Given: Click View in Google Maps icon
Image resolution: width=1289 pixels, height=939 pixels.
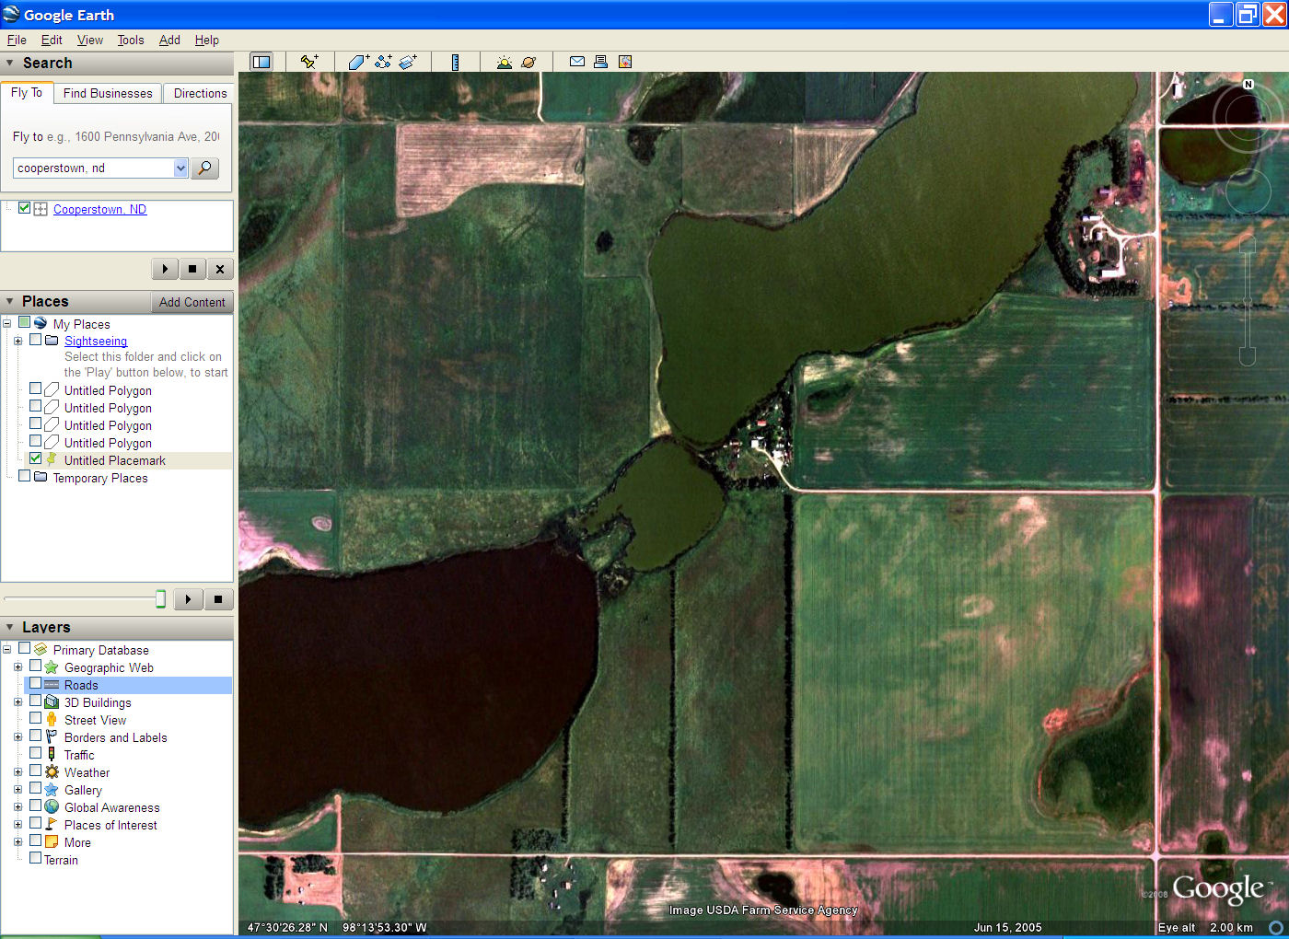Looking at the screenshot, I should [625, 62].
